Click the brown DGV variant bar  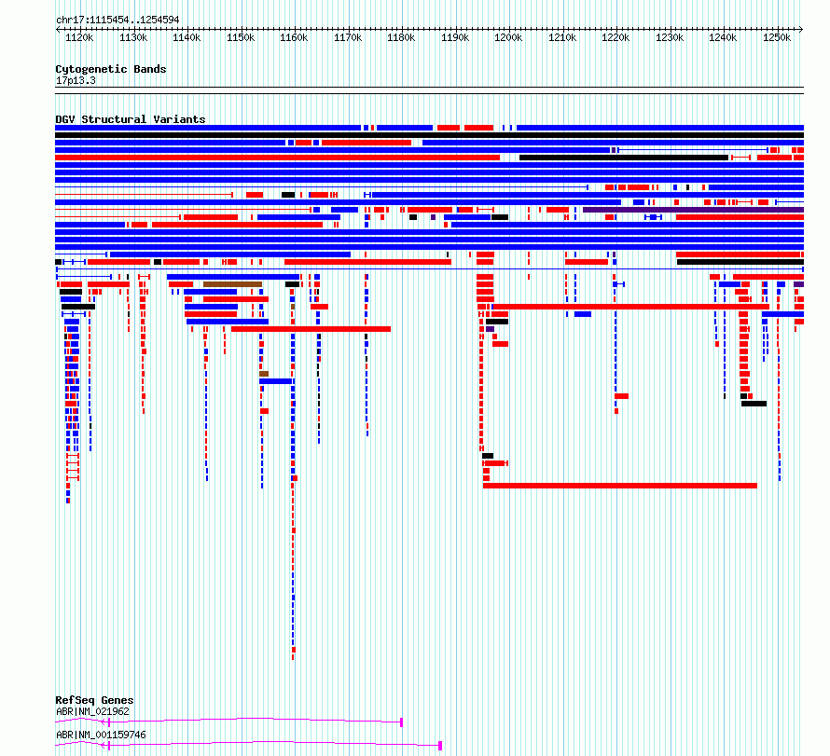pos(232,284)
